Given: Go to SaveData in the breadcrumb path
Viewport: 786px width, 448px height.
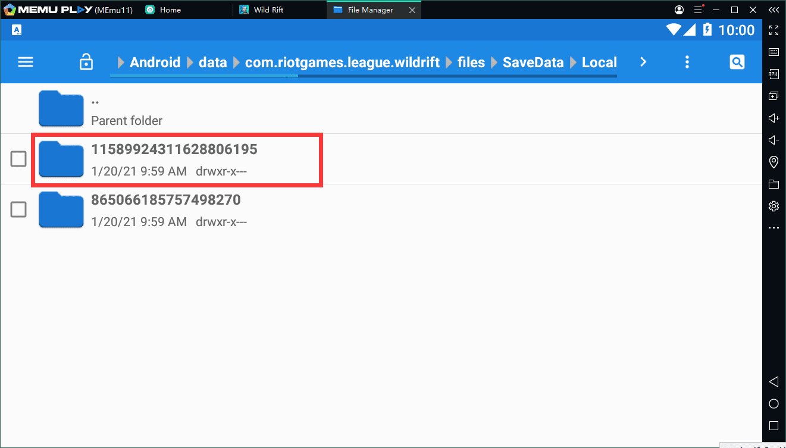Looking at the screenshot, I should [533, 62].
